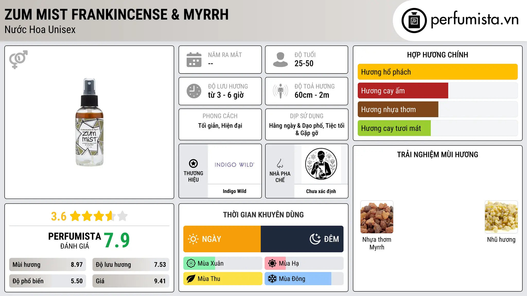The width and height of the screenshot is (527, 296).
Task: Click the unisex gender symbol icon
Action: 18,59
